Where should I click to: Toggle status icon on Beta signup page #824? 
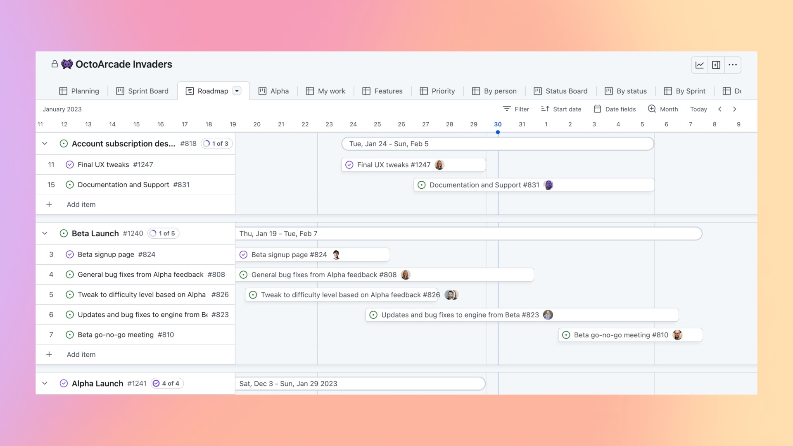pos(69,254)
